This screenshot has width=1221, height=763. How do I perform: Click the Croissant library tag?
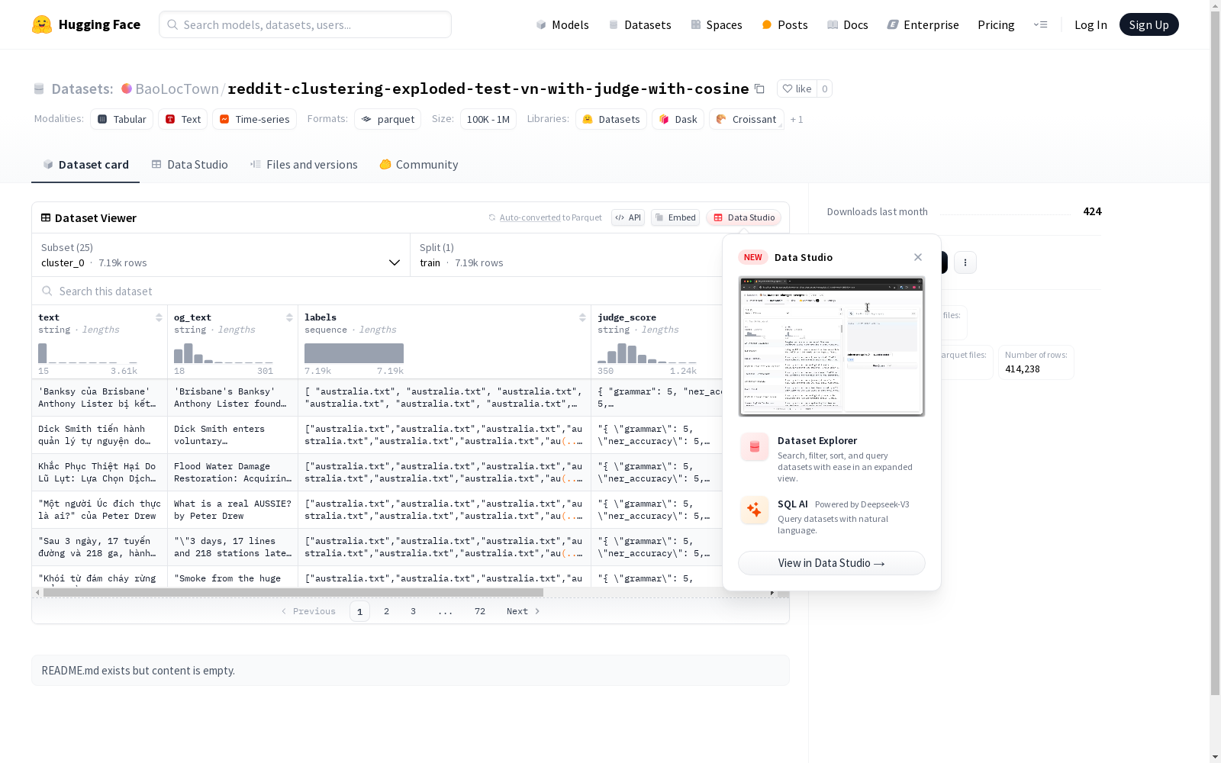746,119
